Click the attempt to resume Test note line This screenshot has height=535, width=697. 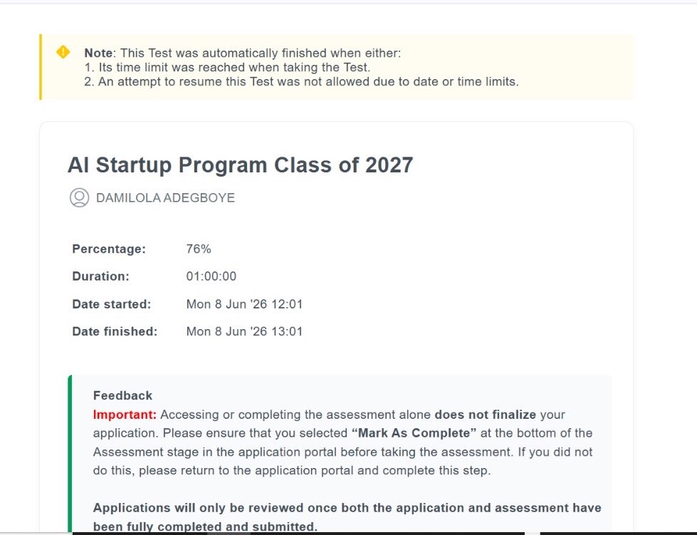click(301, 81)
